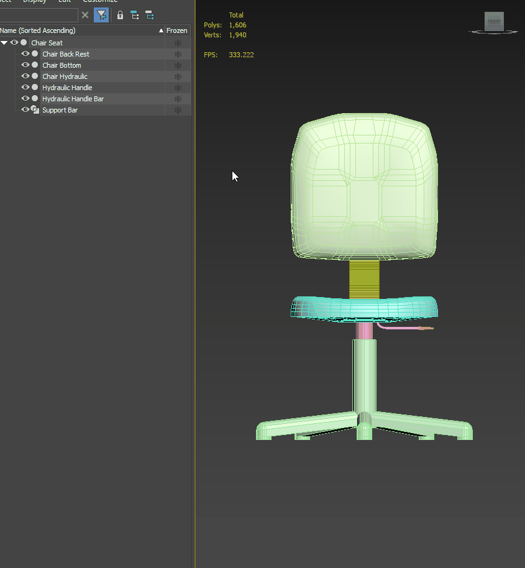Freeze Chair Hydraulic using its snowflake icon

click(x=179, y=76)
